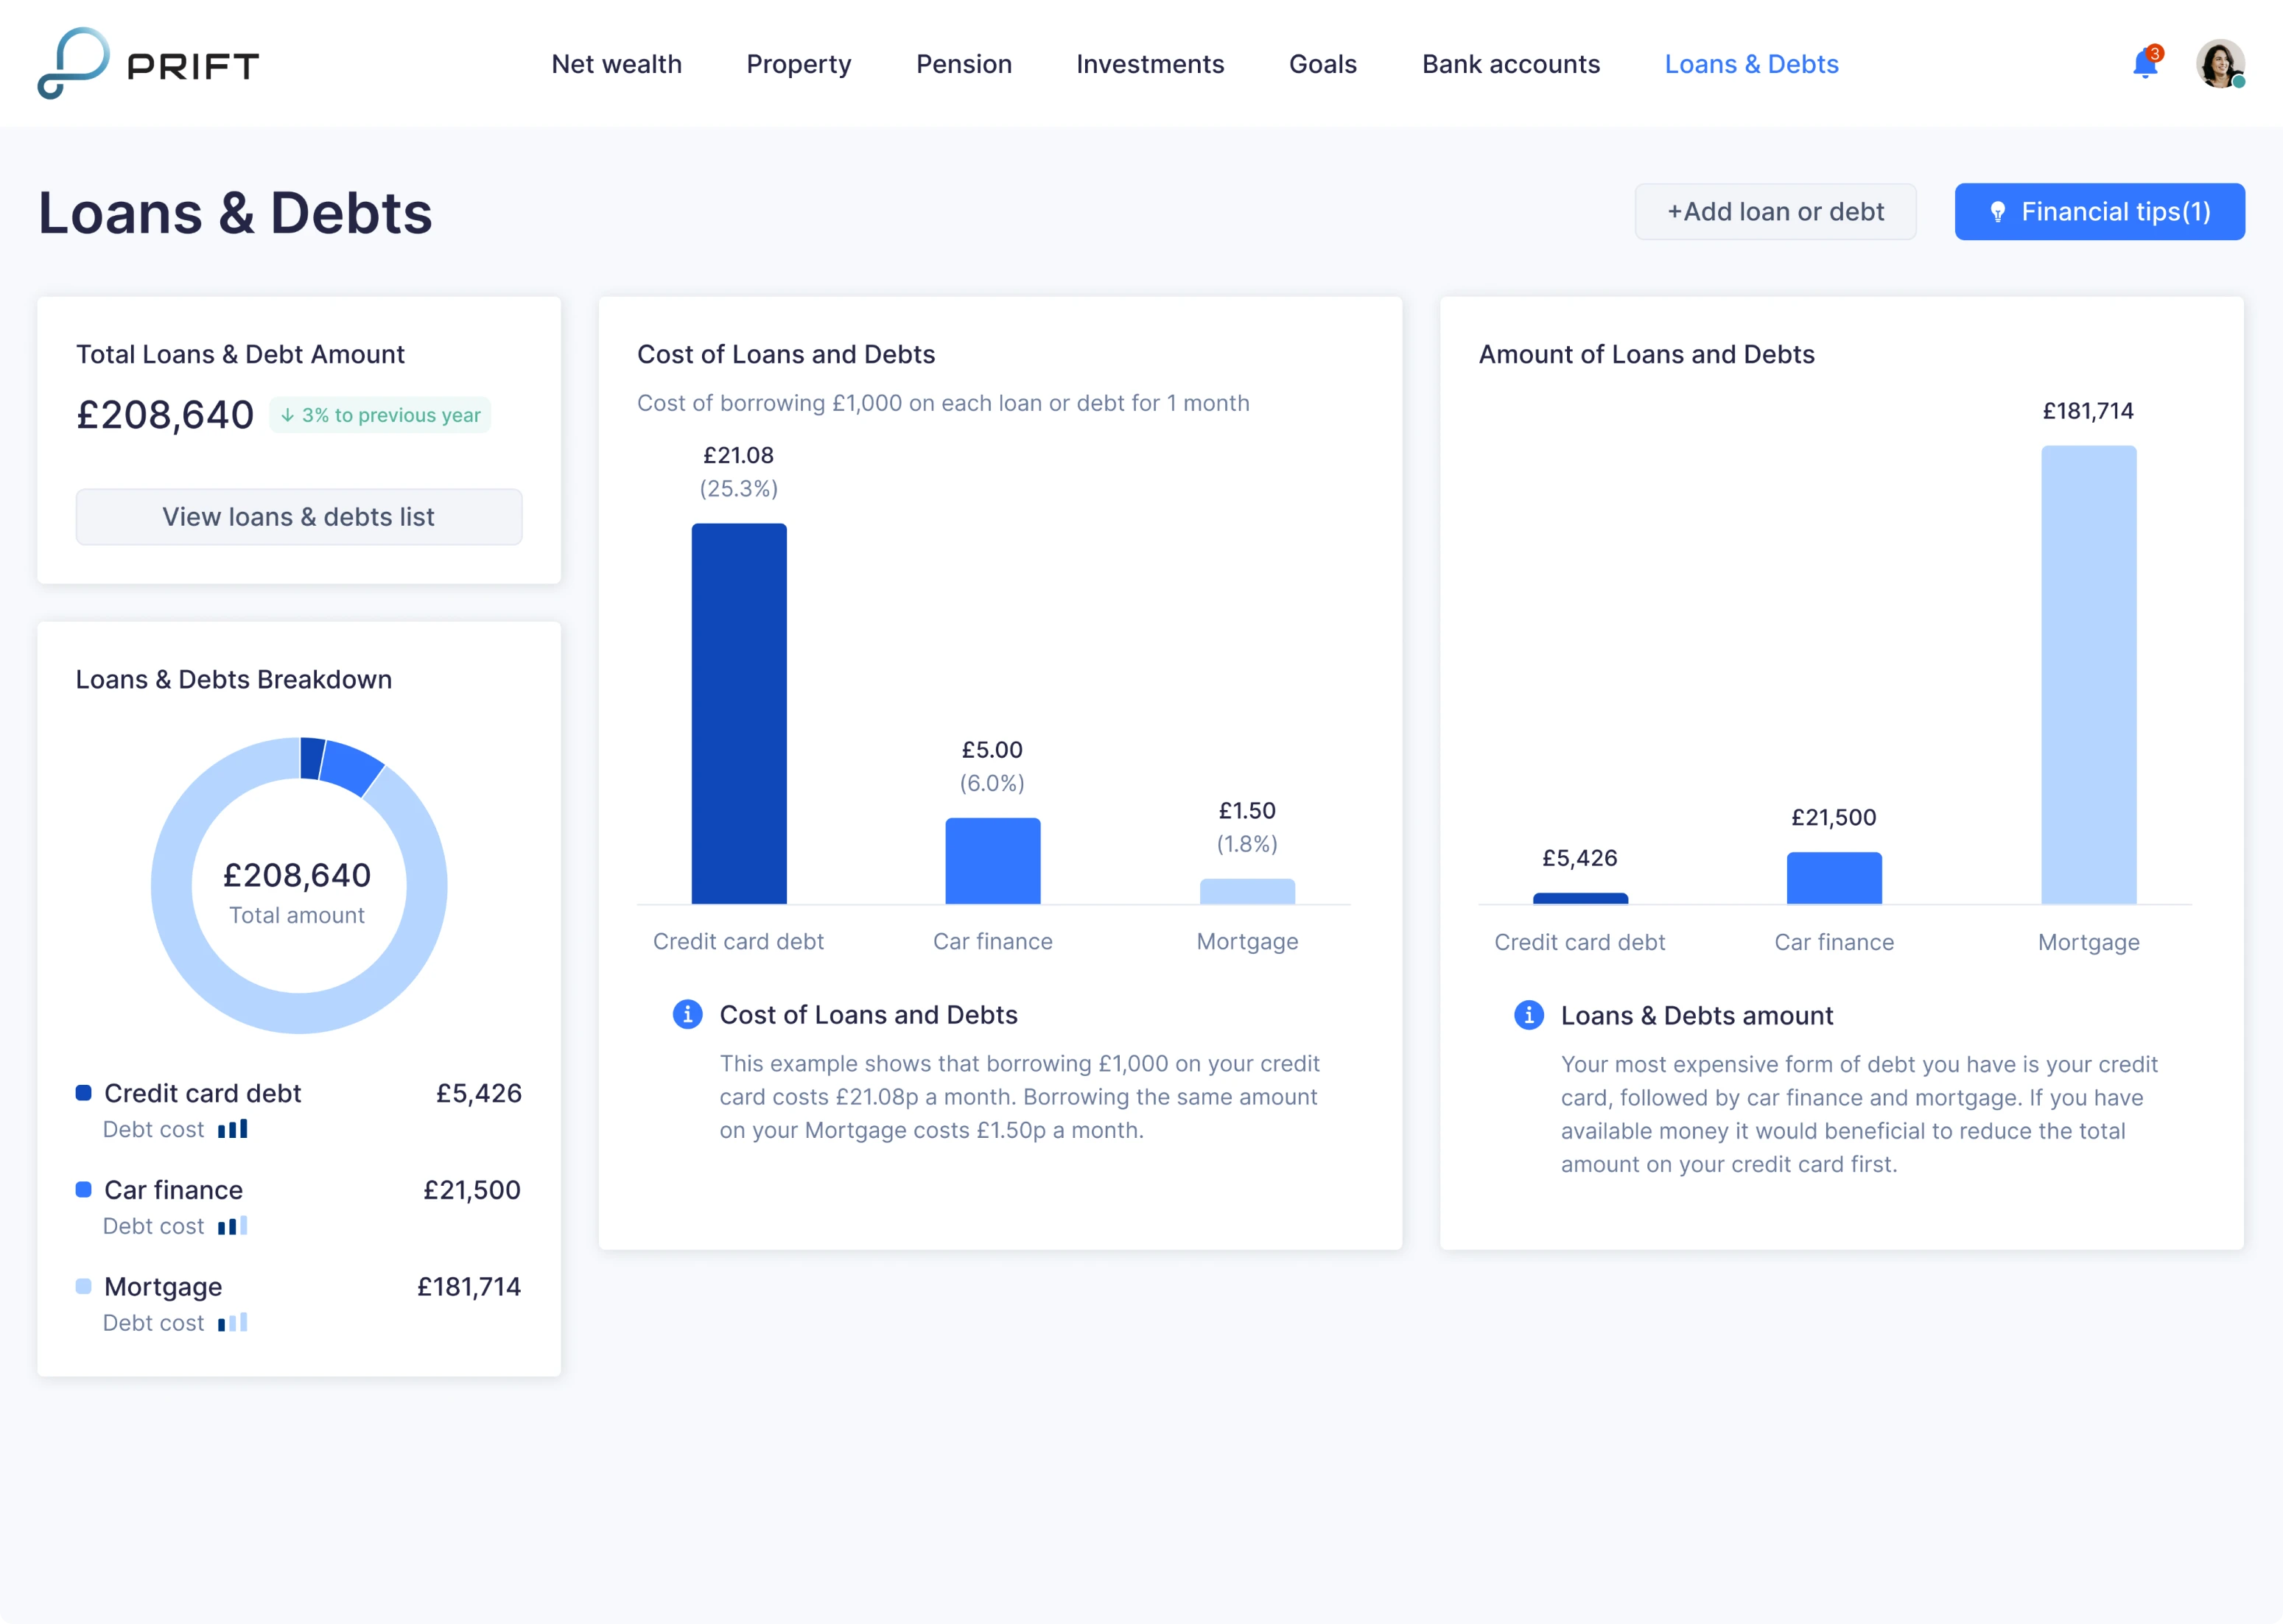Click the info icon beside Loans & Debts amount
2283x1624 pixels.
coord(1528,1015)
